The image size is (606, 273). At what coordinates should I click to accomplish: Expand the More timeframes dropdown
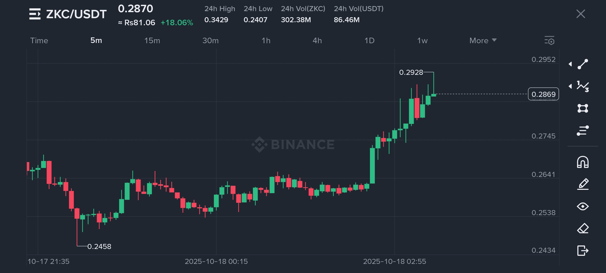483,40
